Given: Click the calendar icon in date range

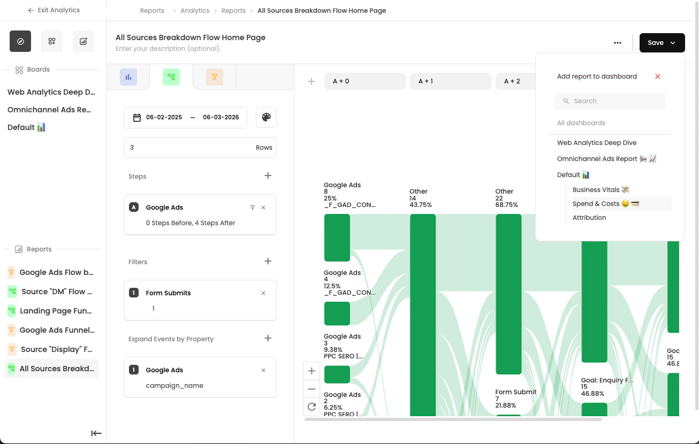Looking at the screenshot, I should coord(137,117).
